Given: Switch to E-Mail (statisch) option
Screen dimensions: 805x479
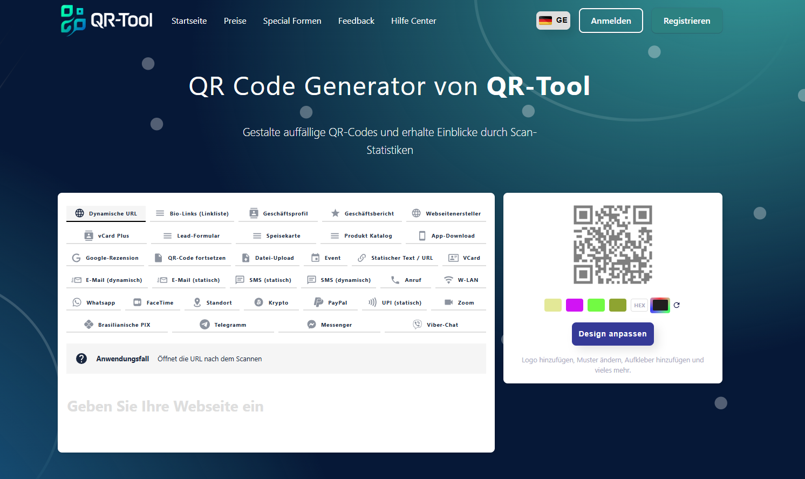Looking at the screenshot, I should [x=189, y=280].
